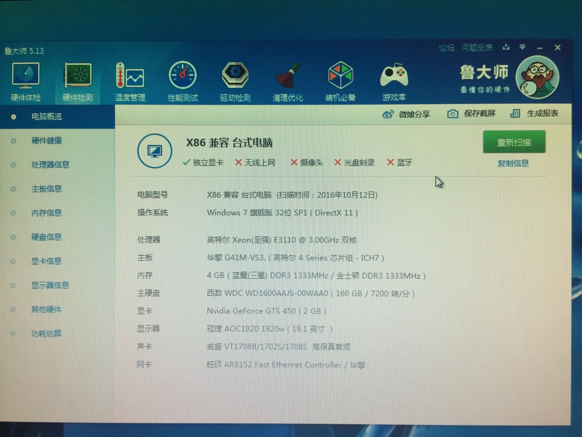Click the 无线上网 feature indicator
Image resolution: width=582 pixels, height=437 pixels.
(x=255, y=162)
